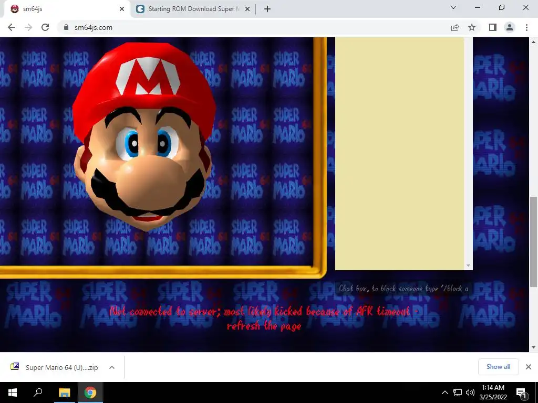Viewport: 538px width, 403px height.
Task: Click the sm64js.com address bar
Action: [254, 27]
